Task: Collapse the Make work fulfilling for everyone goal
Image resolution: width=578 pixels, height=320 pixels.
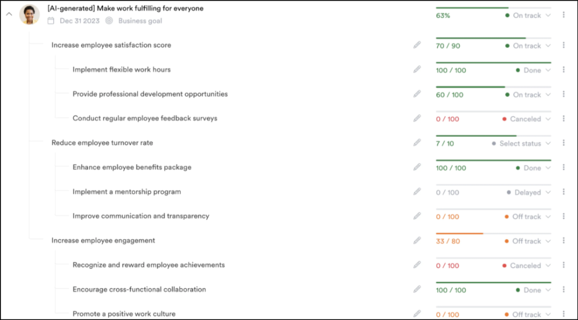Action: (9, 14)
